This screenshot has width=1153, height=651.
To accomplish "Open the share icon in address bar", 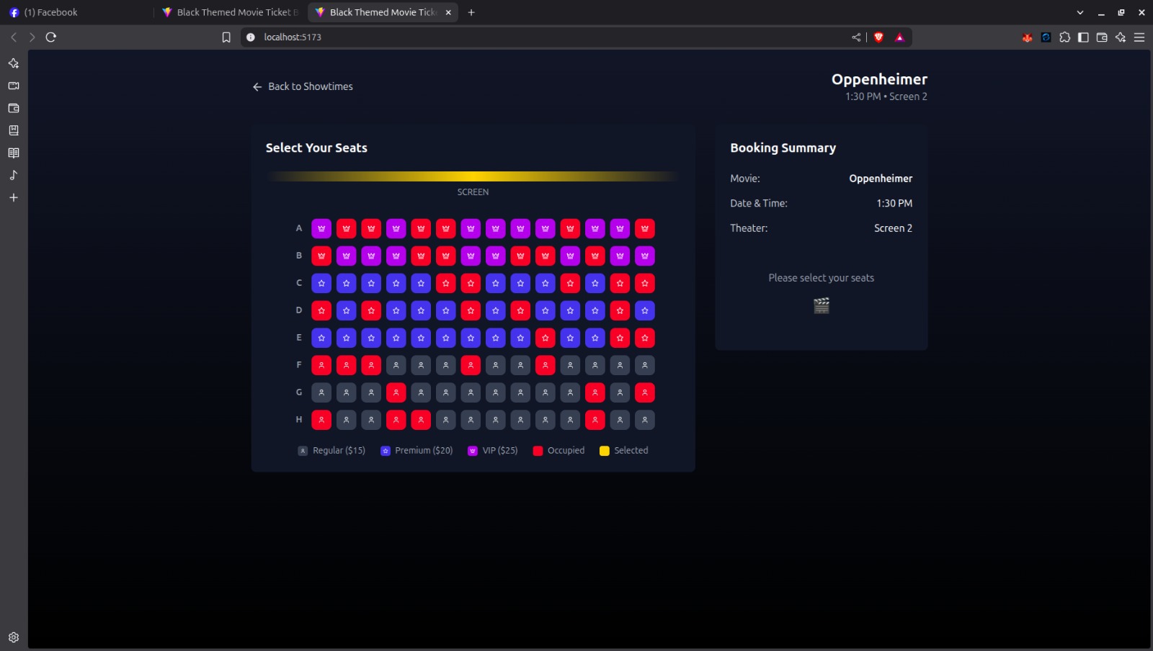I will tap(856, 37).
